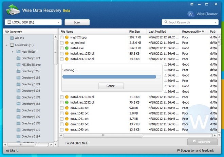Click the directory tree vertical scrollbar thumb
This screenshot has width=224, height=157.
(x=55, y=52)
